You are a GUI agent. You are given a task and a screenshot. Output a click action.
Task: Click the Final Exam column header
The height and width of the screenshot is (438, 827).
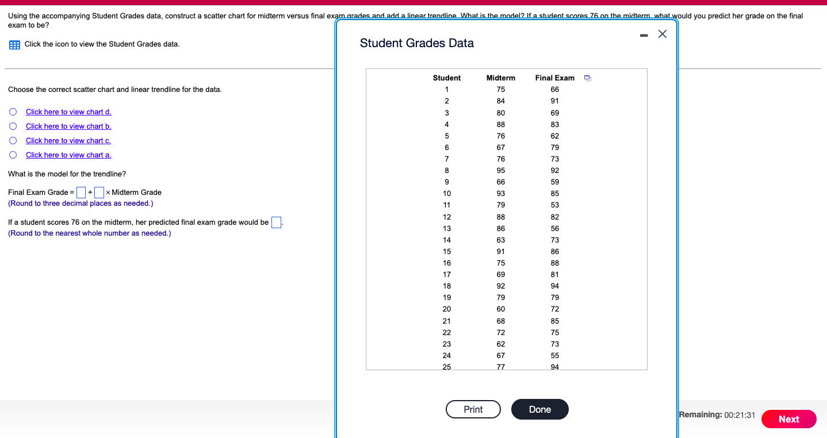tap(554, 78)
